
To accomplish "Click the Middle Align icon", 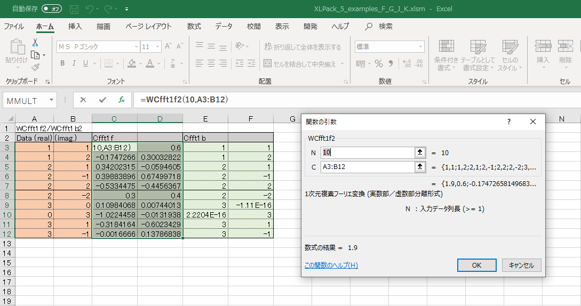I will (x=211, y=46).
